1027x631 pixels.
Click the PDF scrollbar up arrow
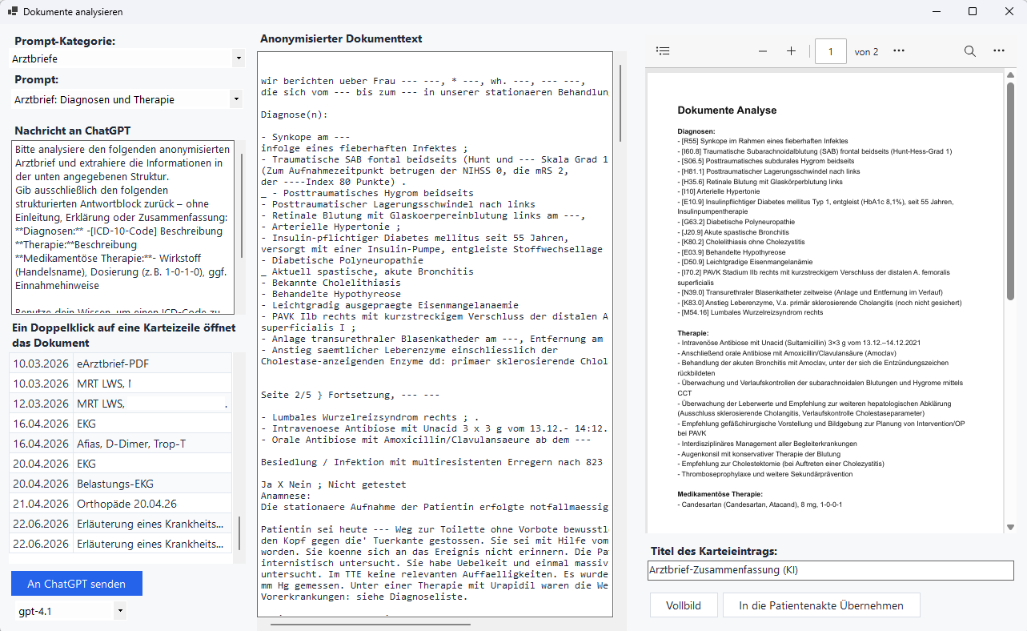point(1010,77)
